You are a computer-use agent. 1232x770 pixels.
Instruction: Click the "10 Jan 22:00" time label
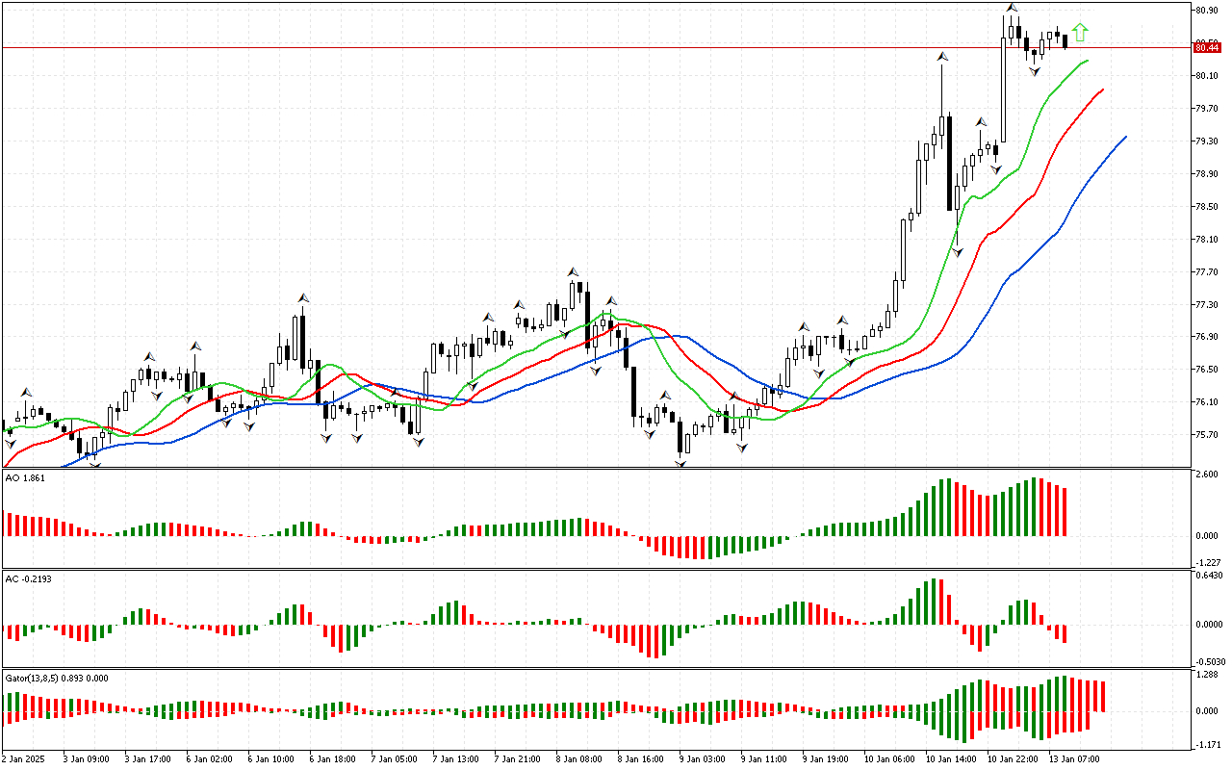tap(1013, 758)
